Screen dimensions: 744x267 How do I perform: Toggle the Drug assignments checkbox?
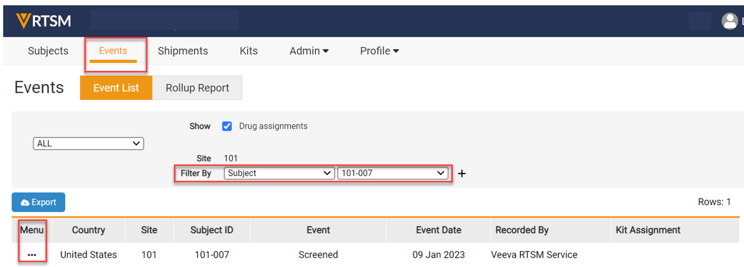coord(227,127)
